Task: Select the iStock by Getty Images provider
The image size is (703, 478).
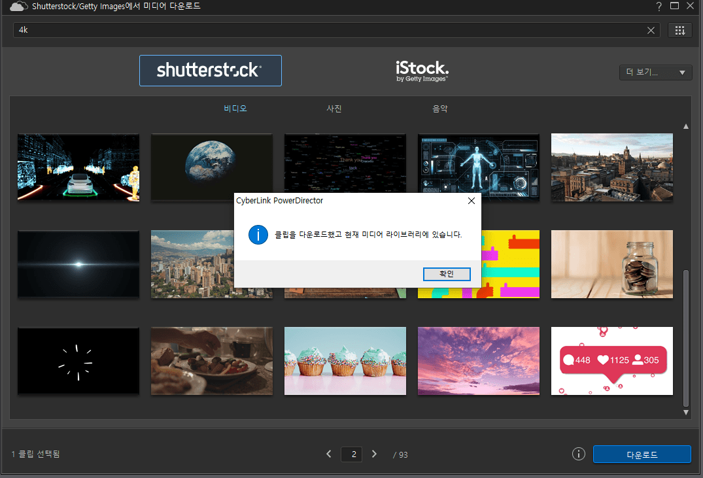Action: coord(422,71)
